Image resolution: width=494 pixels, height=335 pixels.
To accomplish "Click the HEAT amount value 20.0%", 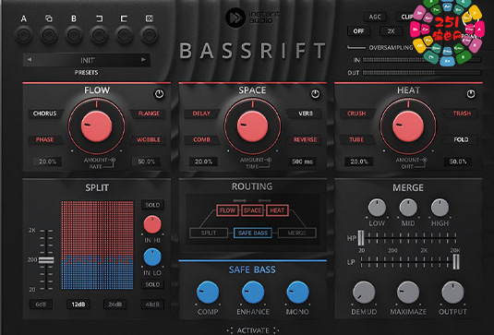I will pyautogui.click(x=359, y=162).
